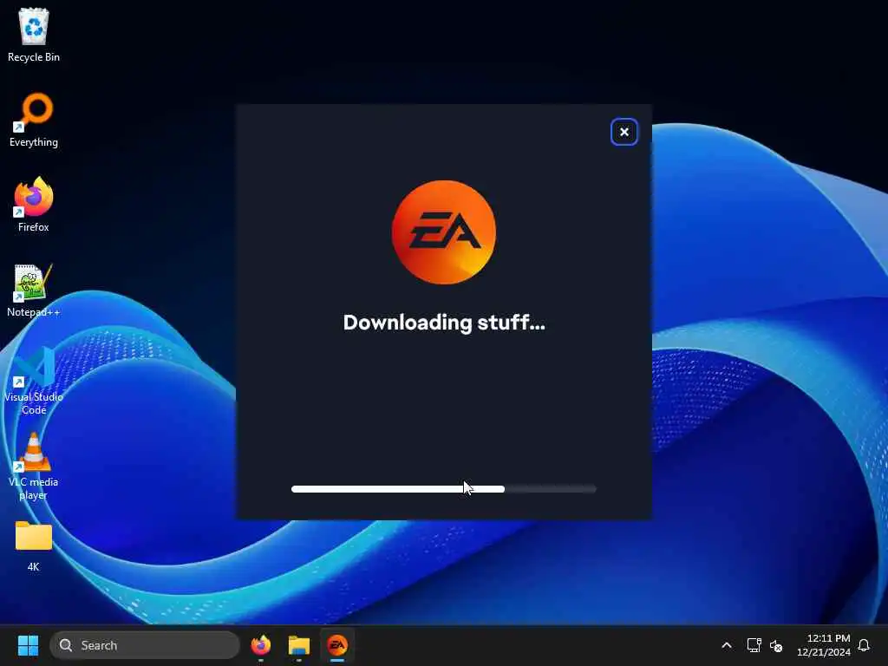Click the EA app taskbar icon
888x666 pixels.
[337, 645]
